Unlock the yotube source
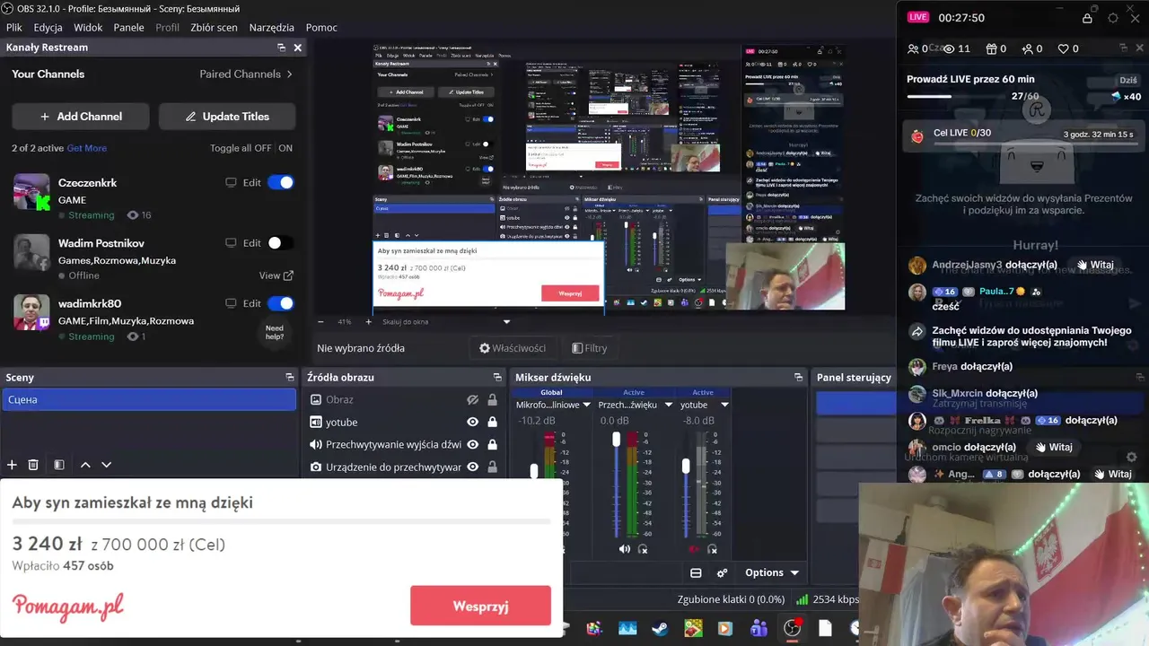This screenshot has width=1149, height=646. [x=492, y=422]
